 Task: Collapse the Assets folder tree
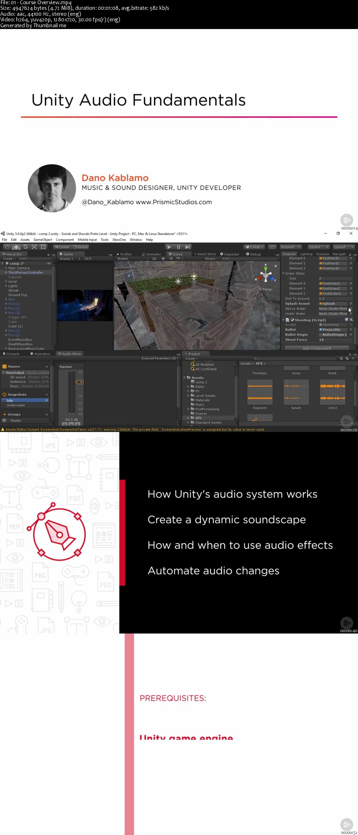pos(185,378)
